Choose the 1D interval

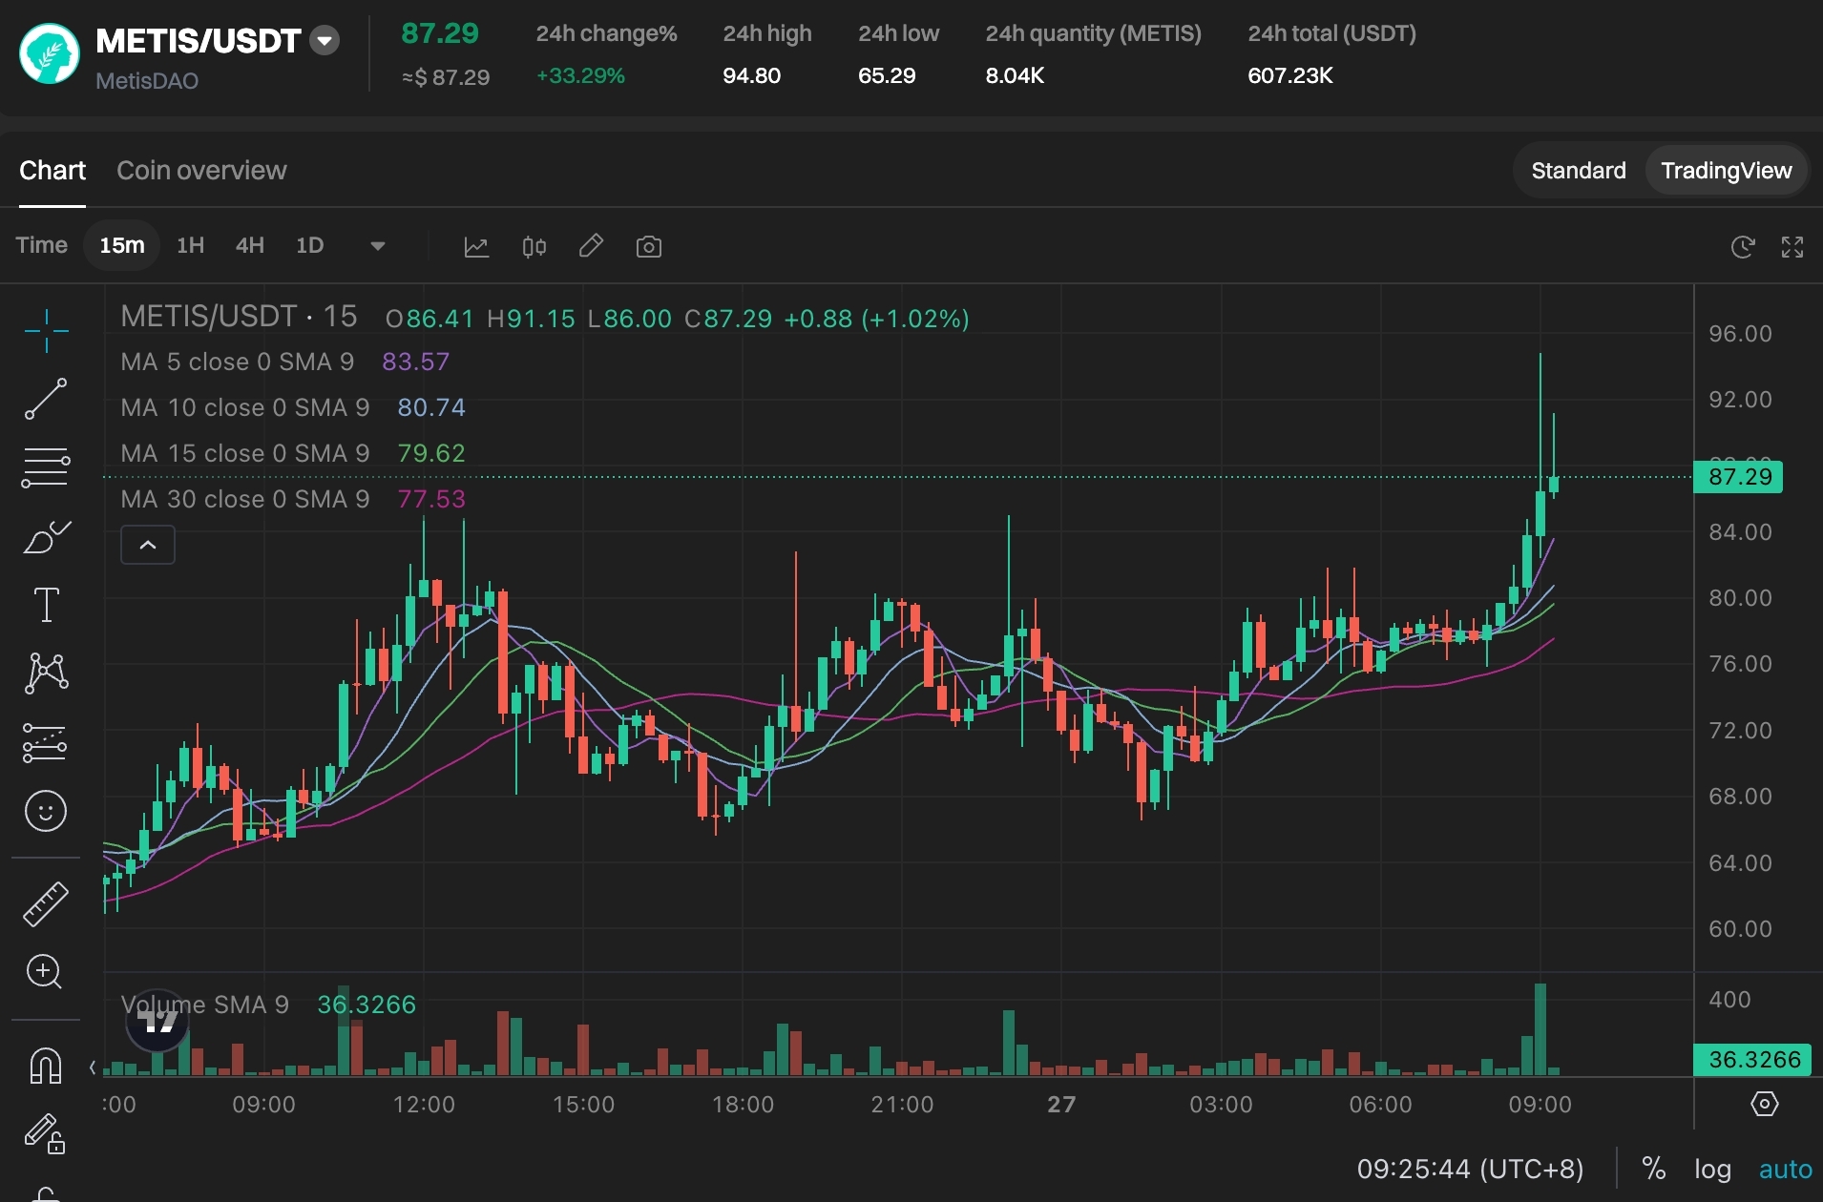coord(310,245)
